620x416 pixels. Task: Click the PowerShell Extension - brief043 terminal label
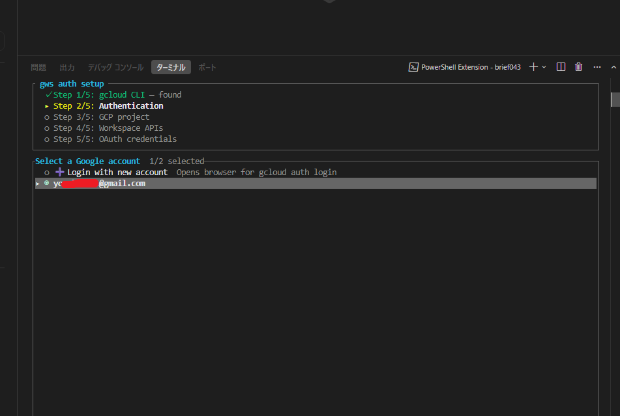(x=471, y=67)
